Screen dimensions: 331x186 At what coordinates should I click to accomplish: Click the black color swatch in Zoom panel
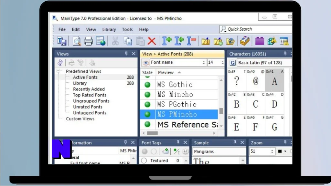point(280,151)
